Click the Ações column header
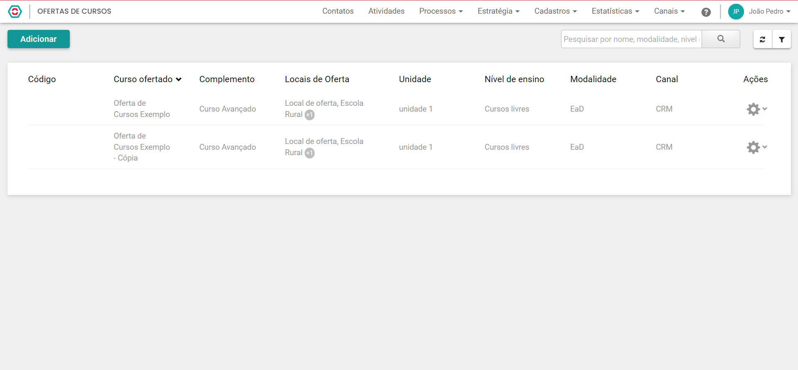 (756, 79)
